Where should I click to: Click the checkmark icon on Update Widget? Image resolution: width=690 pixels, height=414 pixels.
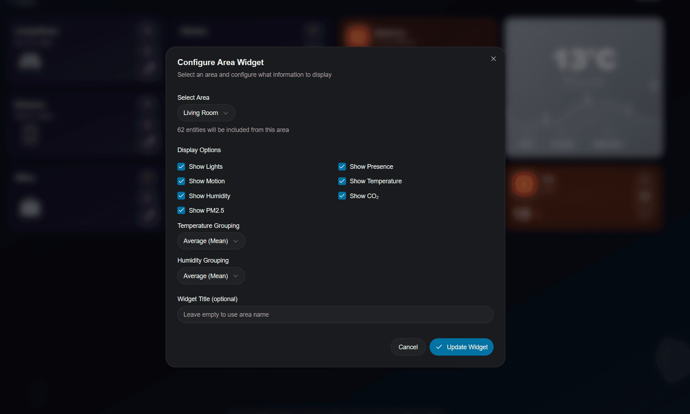pos(439,347)
